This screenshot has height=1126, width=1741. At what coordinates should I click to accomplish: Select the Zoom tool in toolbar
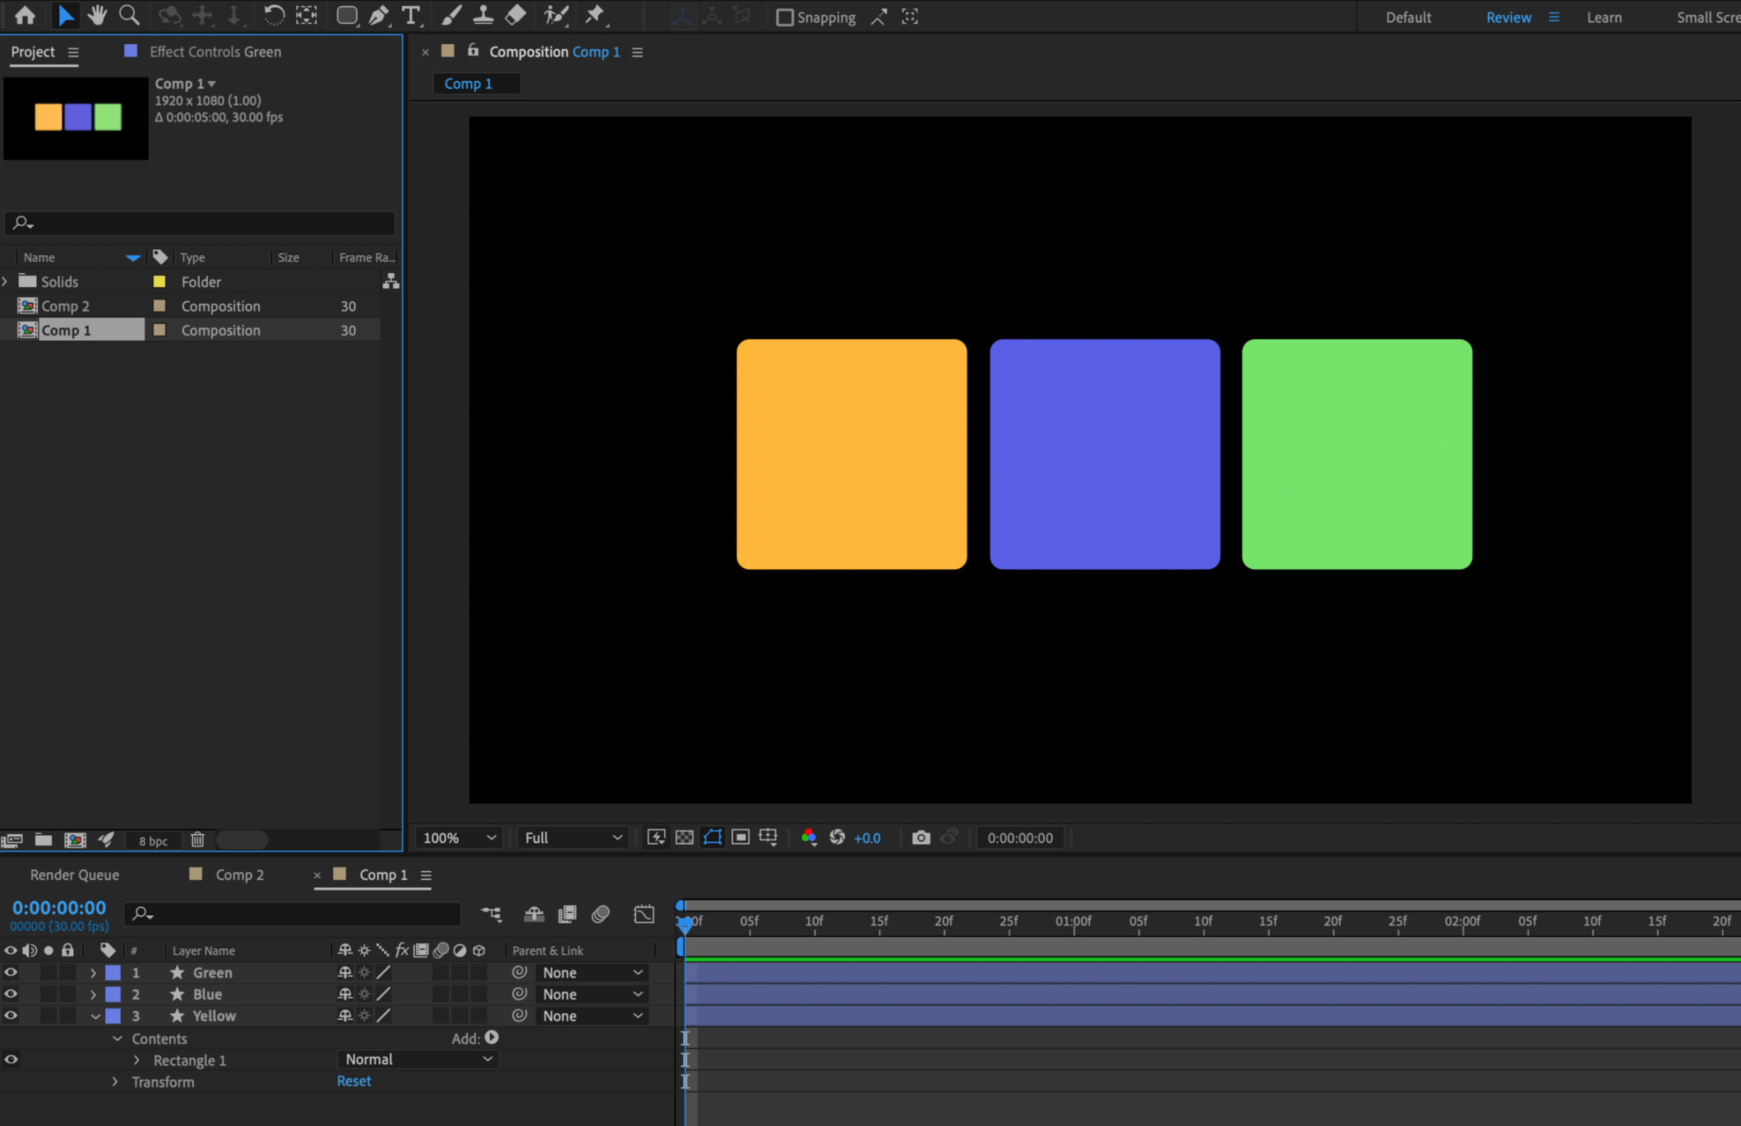[129, 15]
